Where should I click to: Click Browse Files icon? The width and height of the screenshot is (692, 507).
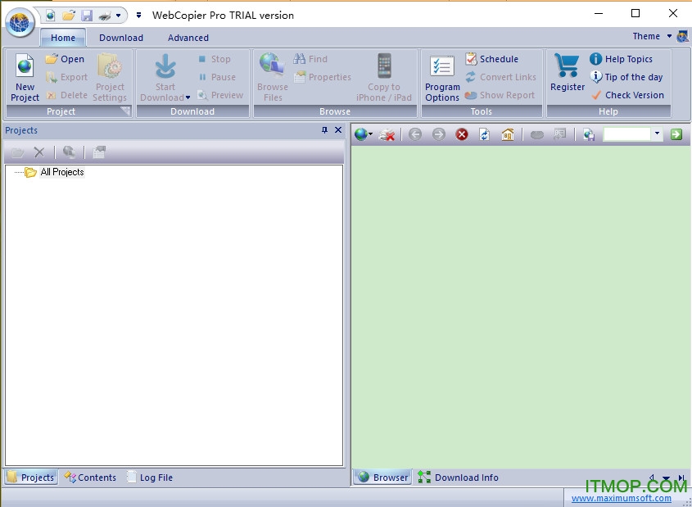pos(273,78)
